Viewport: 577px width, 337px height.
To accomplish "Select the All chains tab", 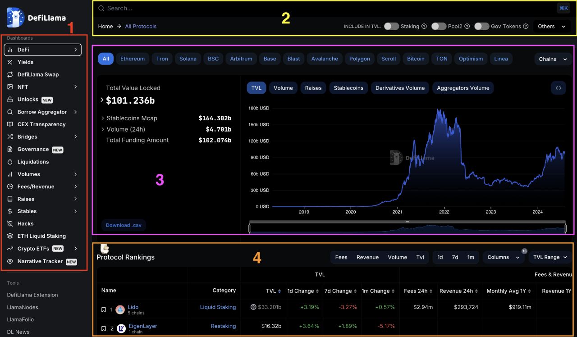I will (x=105, y=59).
